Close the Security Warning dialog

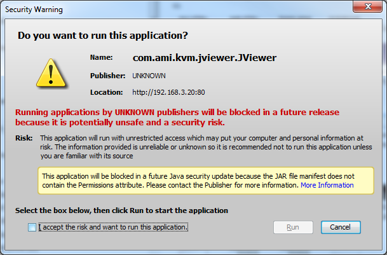(367, 6)
